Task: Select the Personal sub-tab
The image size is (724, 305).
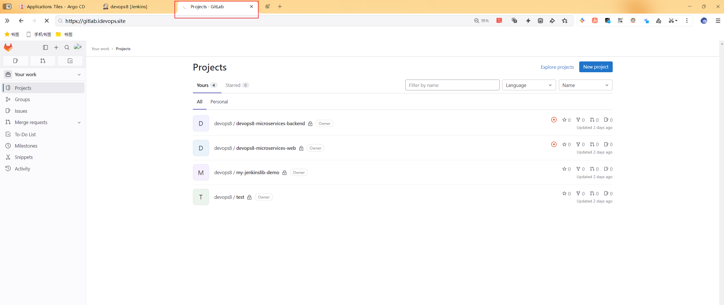Action: [x=219, y=102]
